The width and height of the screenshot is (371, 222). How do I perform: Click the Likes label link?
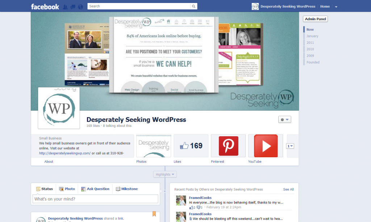[177, 162]
